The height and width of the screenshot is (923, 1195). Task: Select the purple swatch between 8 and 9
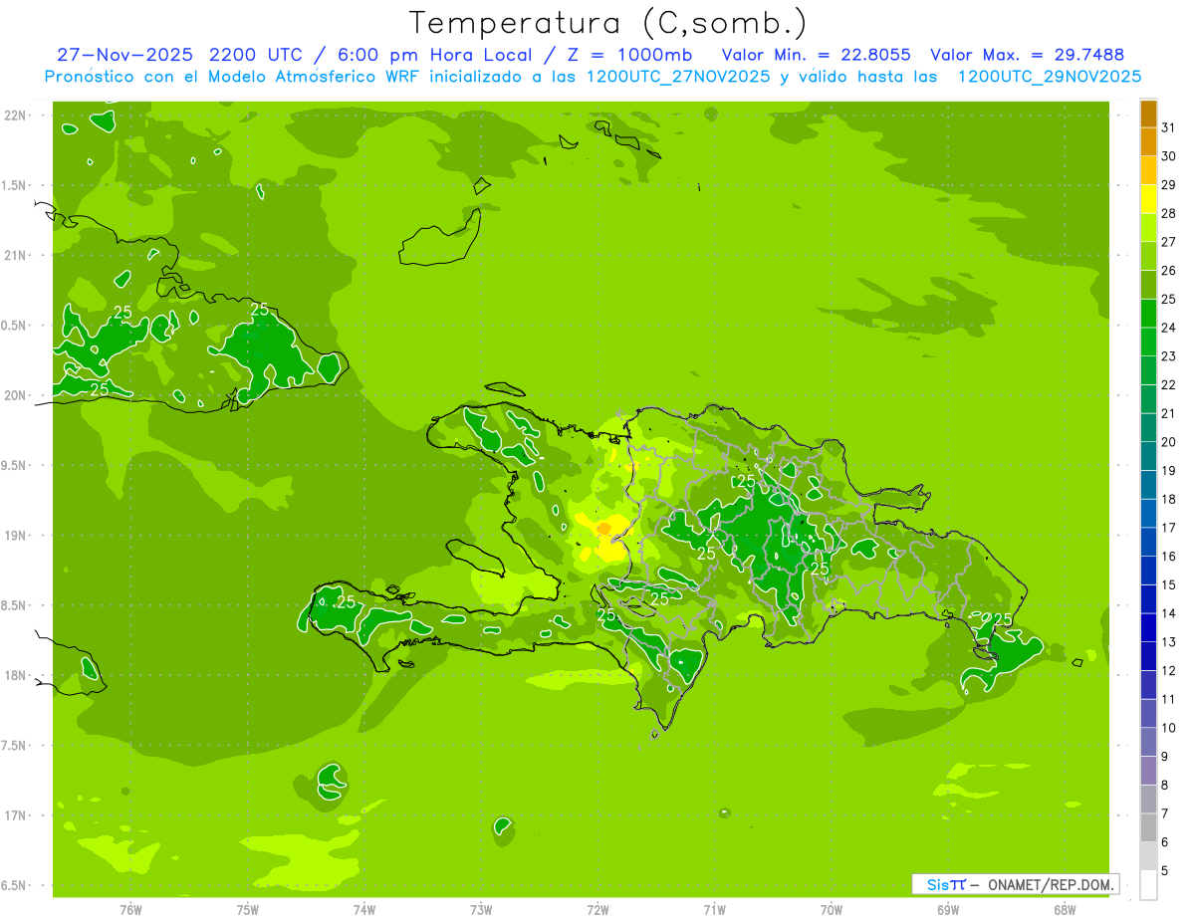pos(1148,771)
